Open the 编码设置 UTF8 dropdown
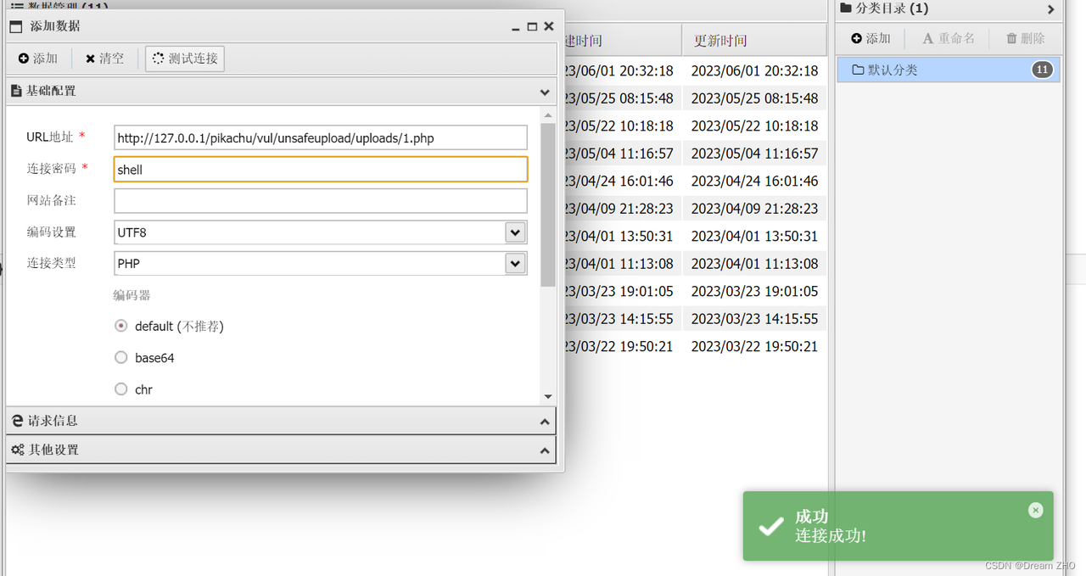The width and height of the screenshot is (1086, 576). pyautogui.click(x=515, y=232)
